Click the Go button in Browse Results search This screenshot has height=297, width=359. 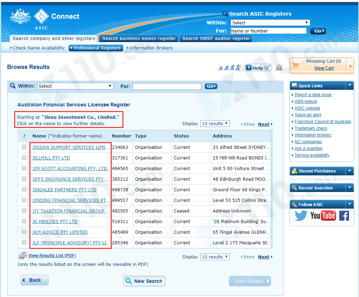pyautogui.click(x=211, y=86)
